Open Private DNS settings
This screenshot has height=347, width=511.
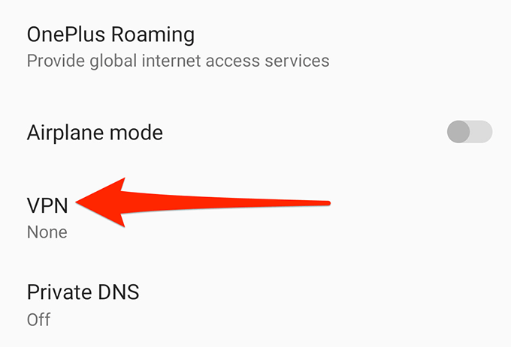tap(255, 305)
